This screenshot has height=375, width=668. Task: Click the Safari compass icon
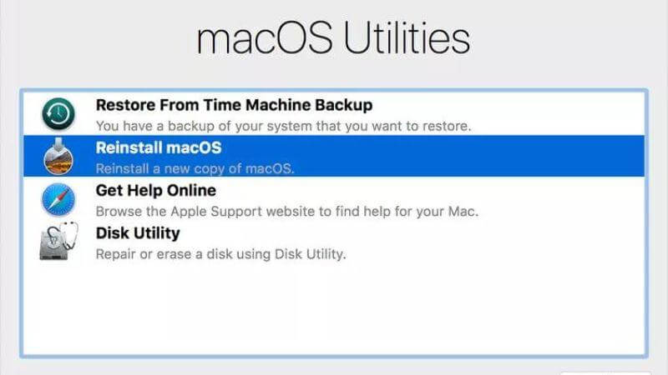coord(58,200)
